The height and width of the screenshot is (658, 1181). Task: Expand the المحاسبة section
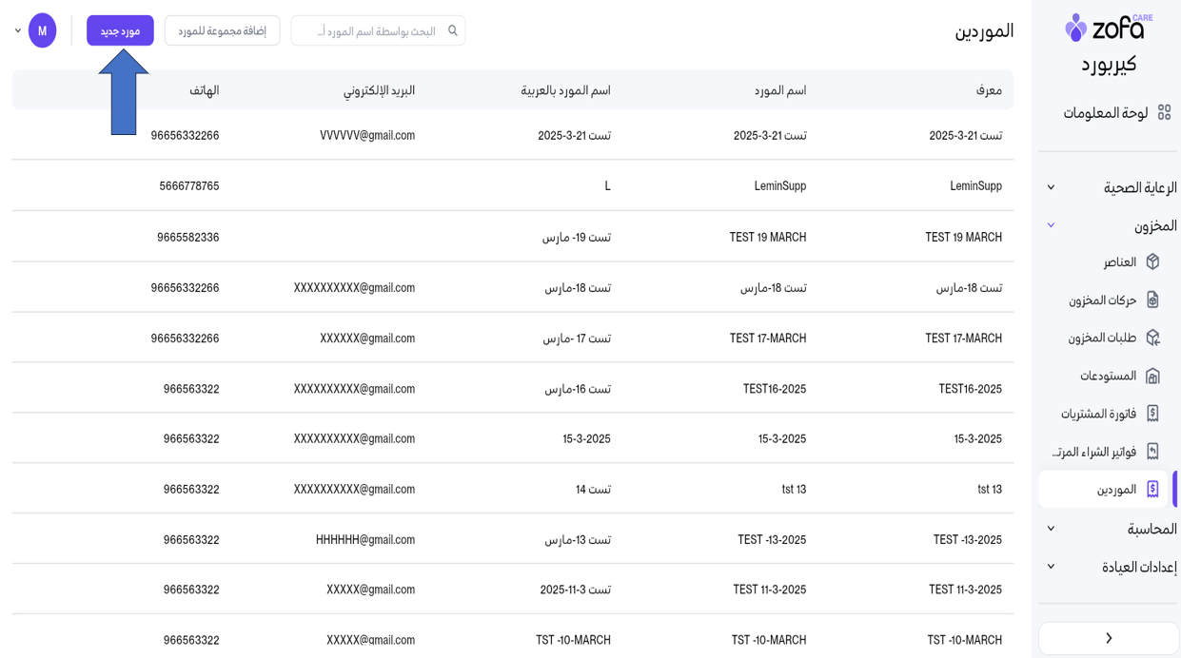click(1051, 529)
